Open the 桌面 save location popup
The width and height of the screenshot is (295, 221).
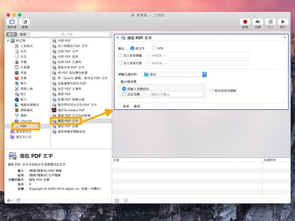pyautogui.click(x=175, y=75)
